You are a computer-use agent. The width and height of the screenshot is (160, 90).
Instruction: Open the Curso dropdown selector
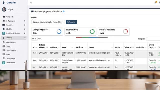pos(48,22)
